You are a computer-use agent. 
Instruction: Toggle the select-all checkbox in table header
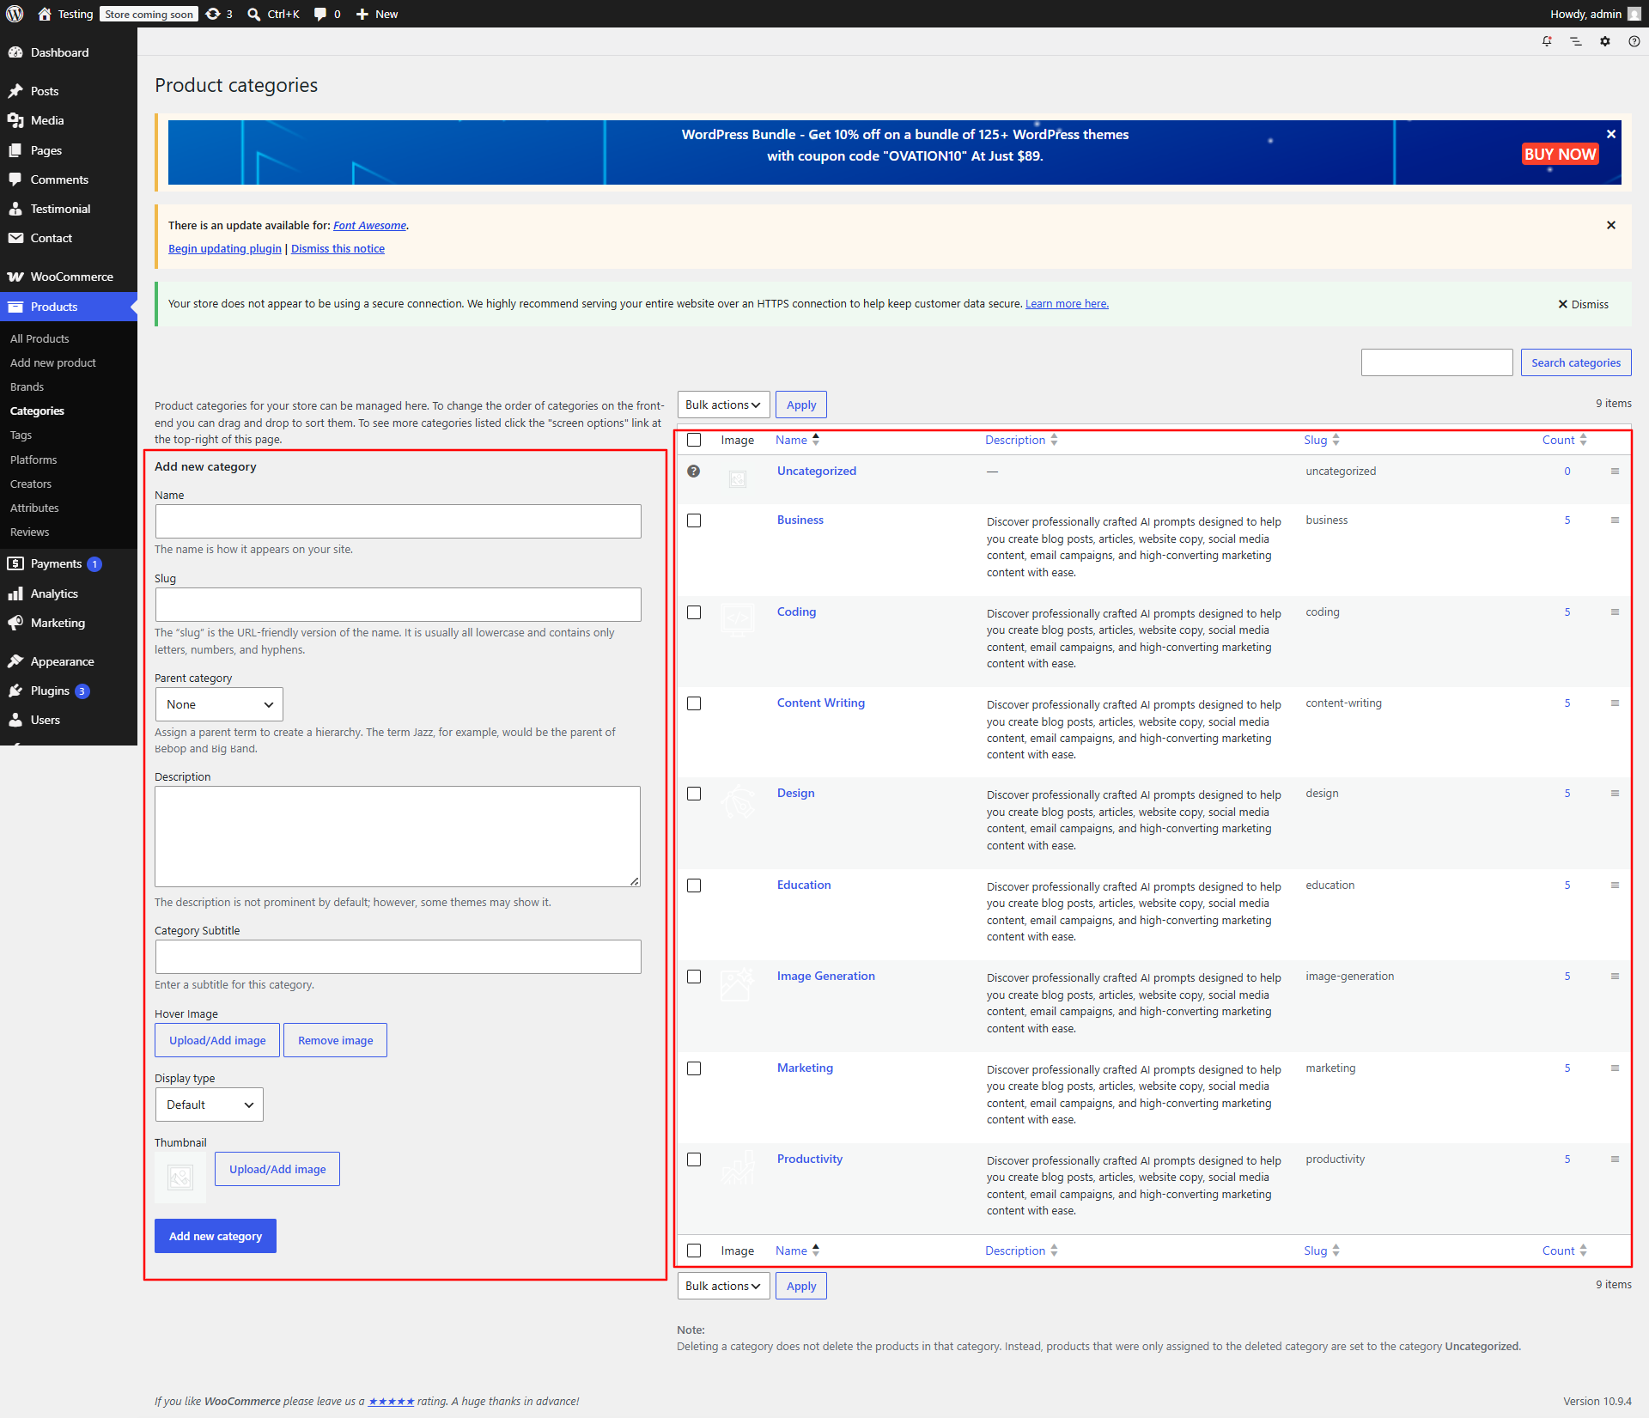click(x=694, y=441)
